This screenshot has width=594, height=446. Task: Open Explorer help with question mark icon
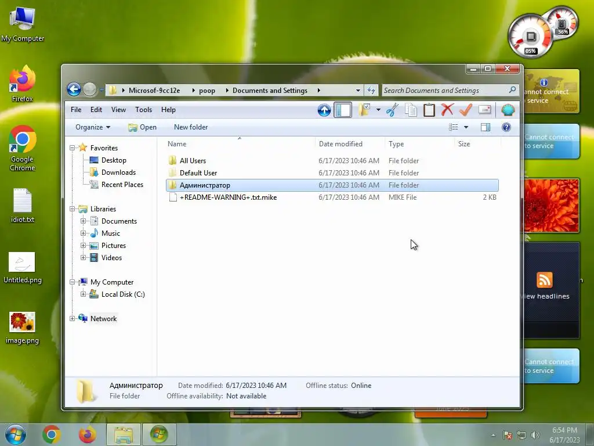(506, 127)
